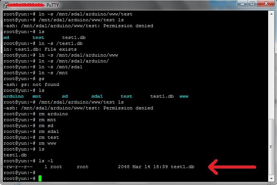Click the '-ash: gs: not found' error
Image resolution: width=277 pixels, height=185 pixels.
[x=31, y=85]
